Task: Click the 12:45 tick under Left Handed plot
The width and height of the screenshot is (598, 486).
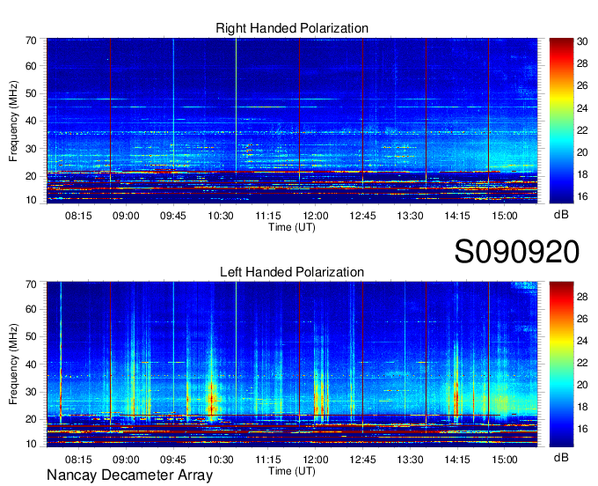Action: 362,460
